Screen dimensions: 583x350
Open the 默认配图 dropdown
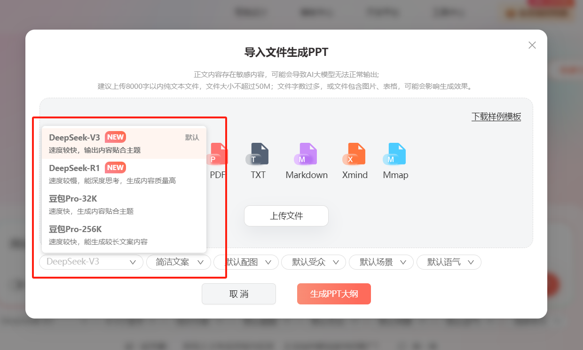[x=246, y=262]
